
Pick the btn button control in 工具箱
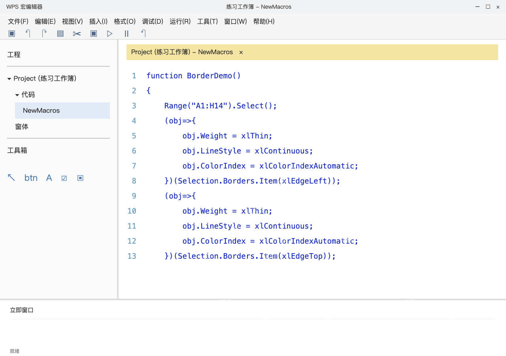point(31,178)
